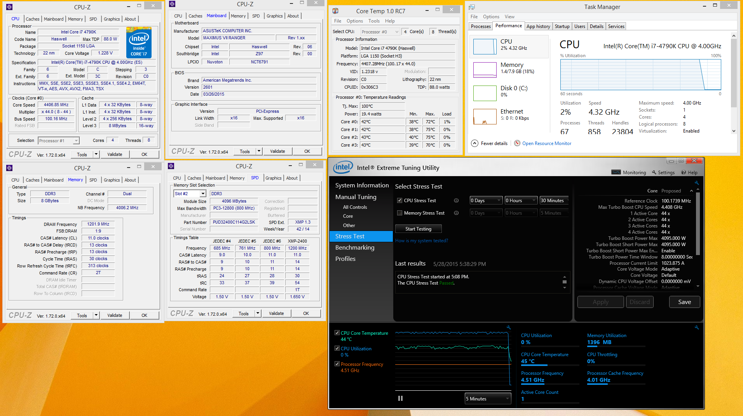743x416 pixels.
Task: Open the Options menu in Core Temp
Action: [x=354, y=21]
